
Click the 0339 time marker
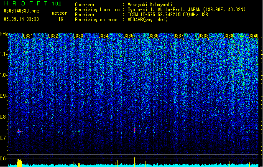(228, 36)
